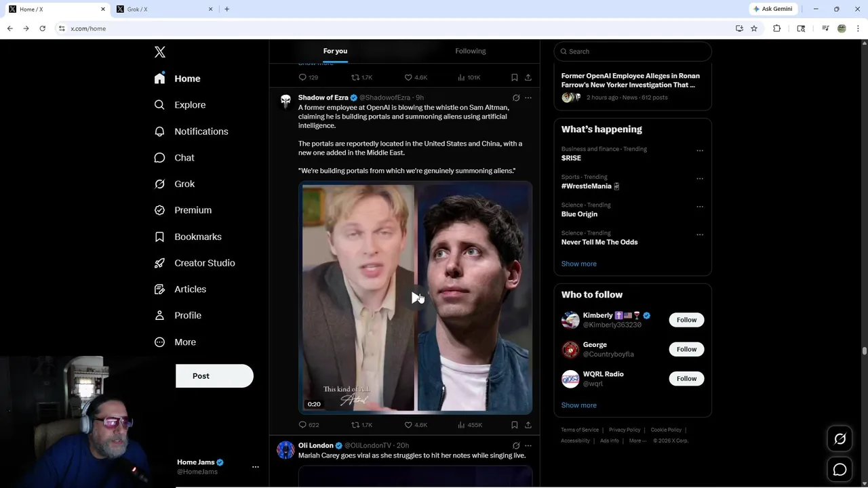Click the Ask Gemini button
This screenshot has width=868, height=488.
pos(773,9)
